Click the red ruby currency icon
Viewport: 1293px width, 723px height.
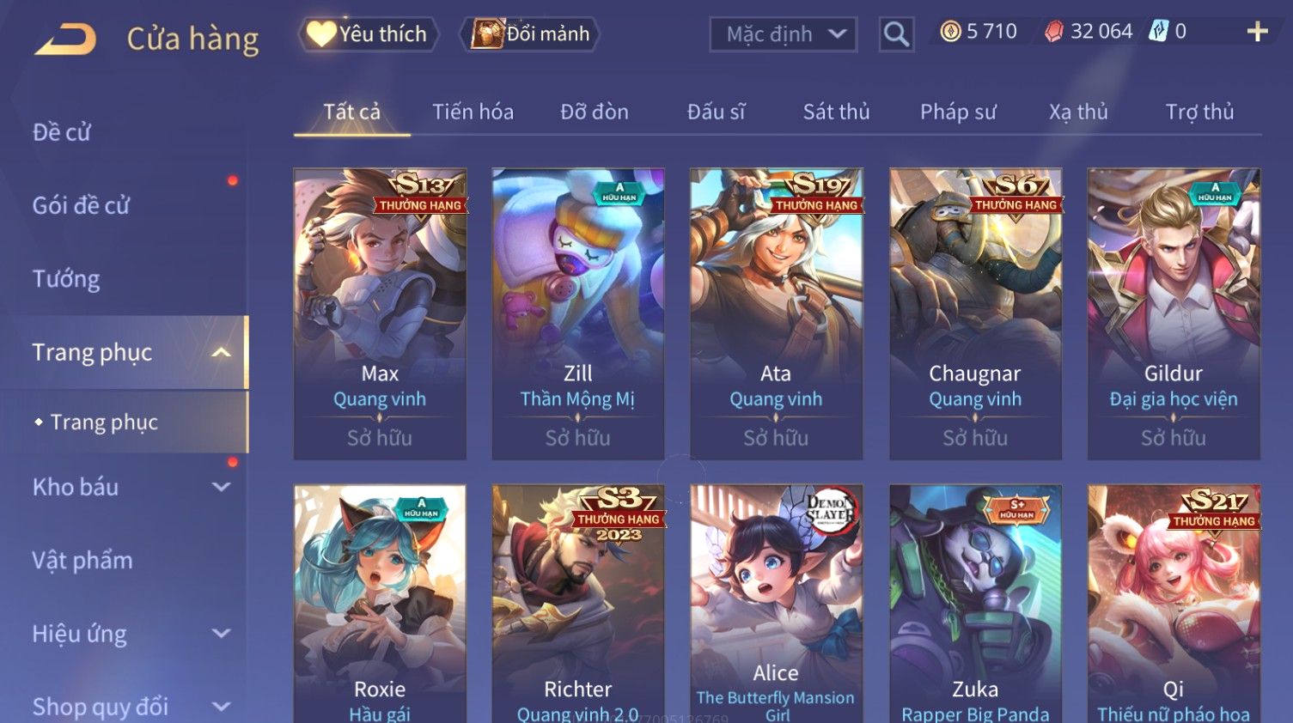point(1054,32)
